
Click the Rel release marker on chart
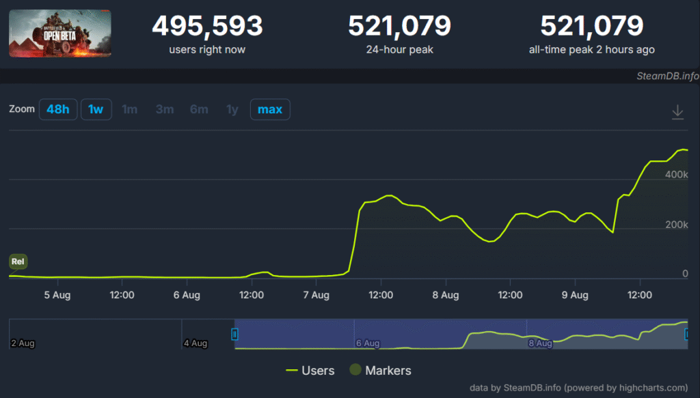point(18,261)
